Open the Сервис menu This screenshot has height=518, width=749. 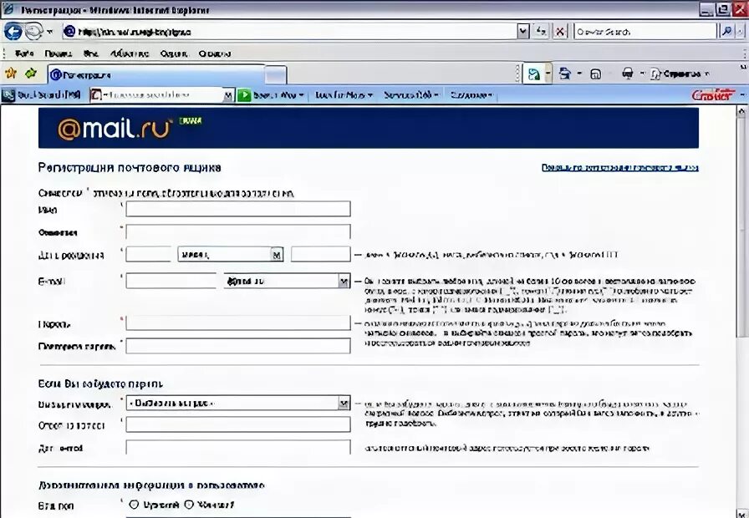pos(174,53)
